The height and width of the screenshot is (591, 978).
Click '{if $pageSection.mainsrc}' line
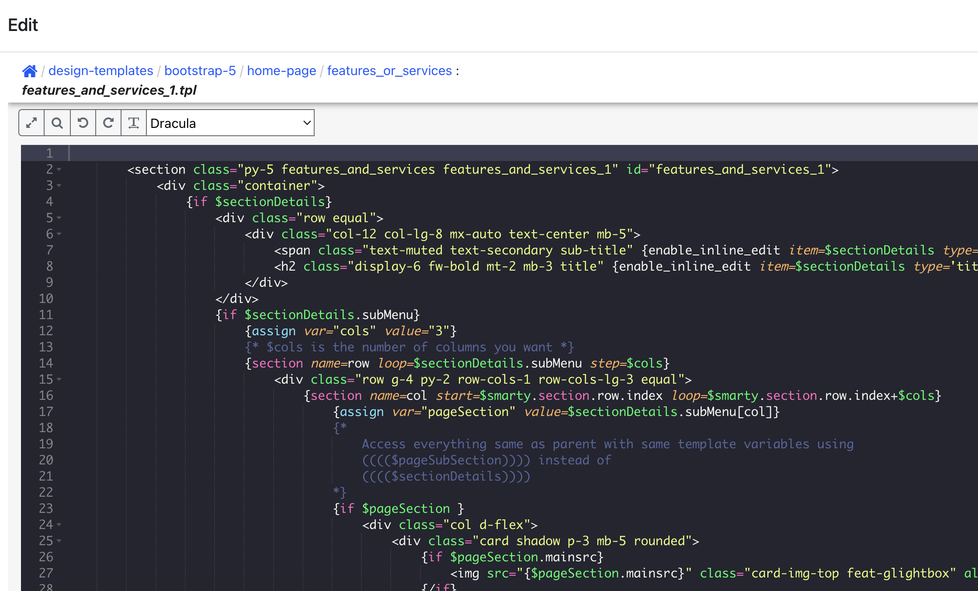point(512,557)
